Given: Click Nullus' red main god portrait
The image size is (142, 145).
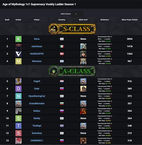Looking at the screenshot, I should click(x=83, y=111).
